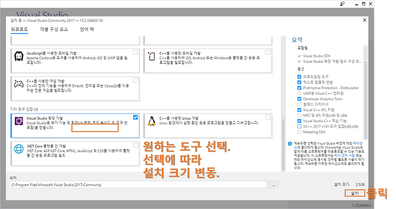Click the C++ mobile development phone icon
The width and height of the screenshot is (396, 209).
click(x=151, y=56)
